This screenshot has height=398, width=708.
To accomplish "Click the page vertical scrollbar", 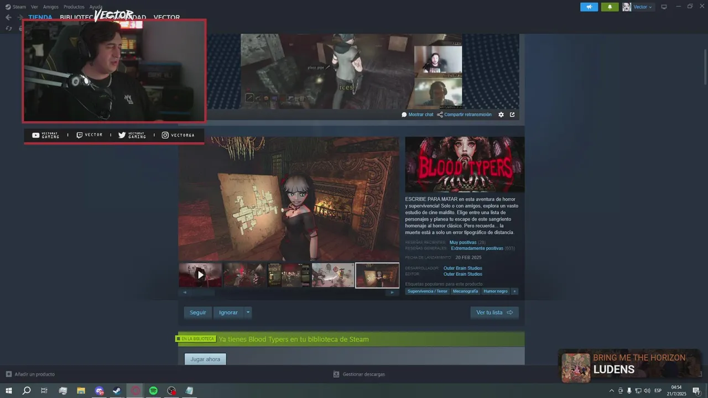I will [x=705, y=66].
